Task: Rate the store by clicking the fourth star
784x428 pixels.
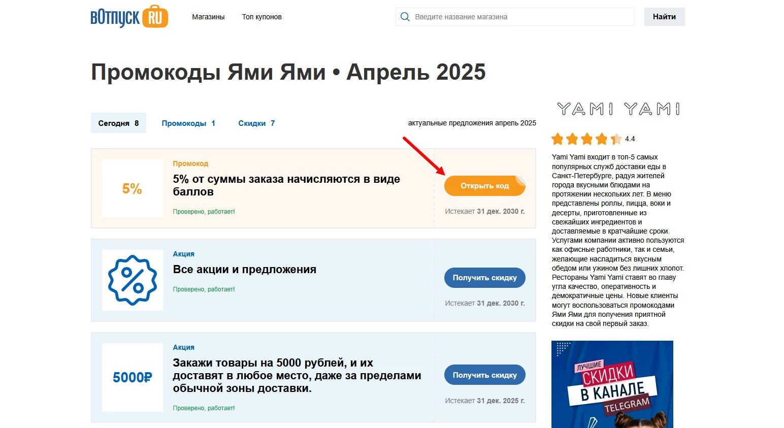Action: point(601,138)
